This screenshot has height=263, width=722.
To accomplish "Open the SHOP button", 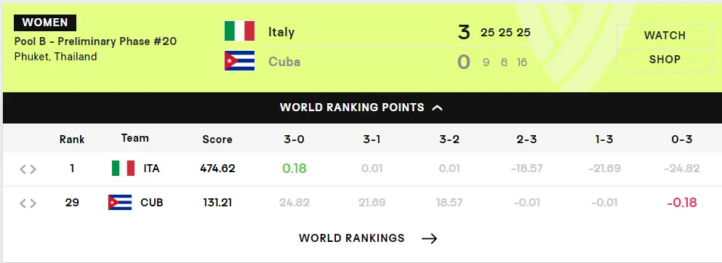I will pyautogui.click(x=665, y=60).
